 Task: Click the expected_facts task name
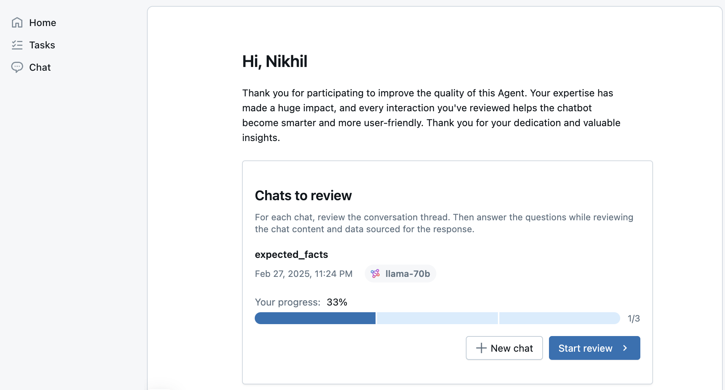coord(291,255)
